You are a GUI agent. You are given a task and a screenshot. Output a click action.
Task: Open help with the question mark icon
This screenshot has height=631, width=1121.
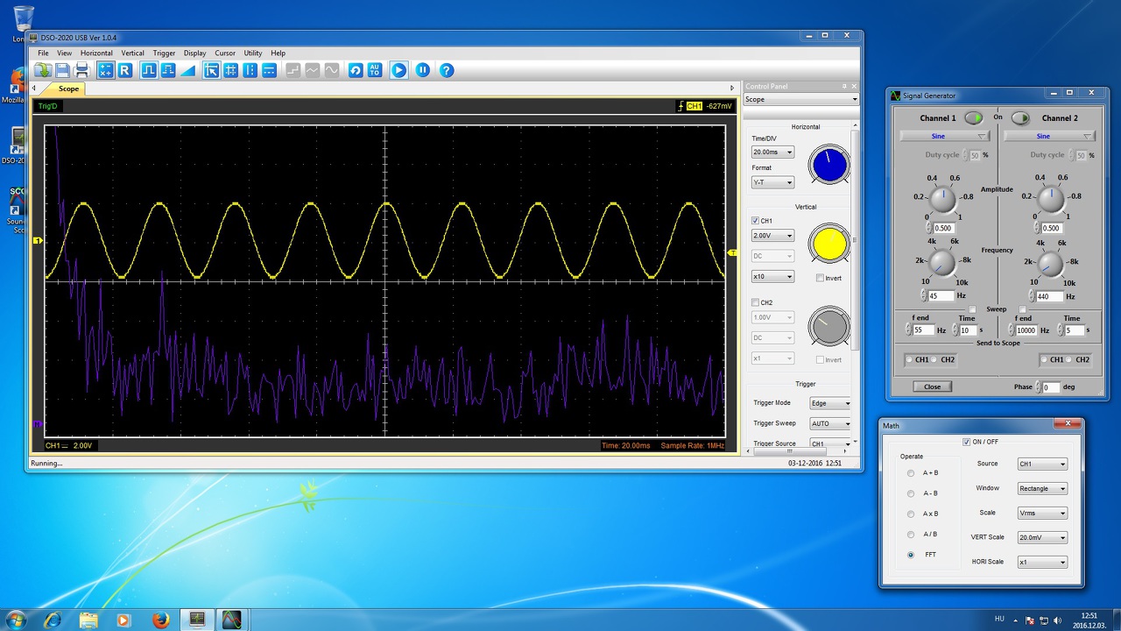pos(447,70)
